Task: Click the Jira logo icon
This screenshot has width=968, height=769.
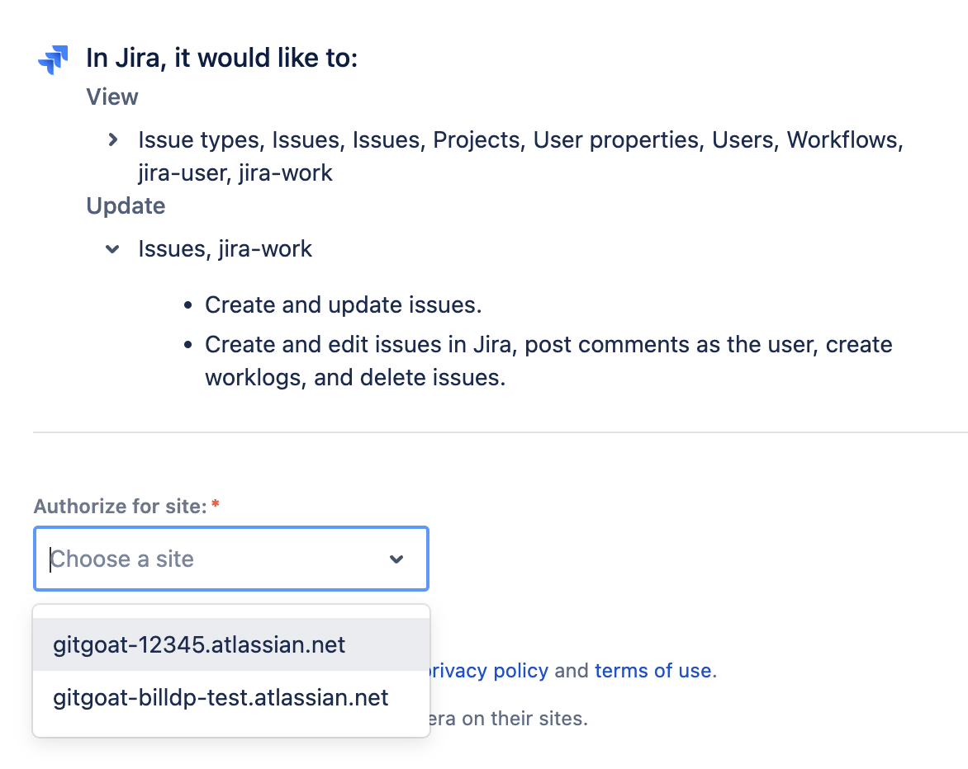Action: [x=53, y=60]
